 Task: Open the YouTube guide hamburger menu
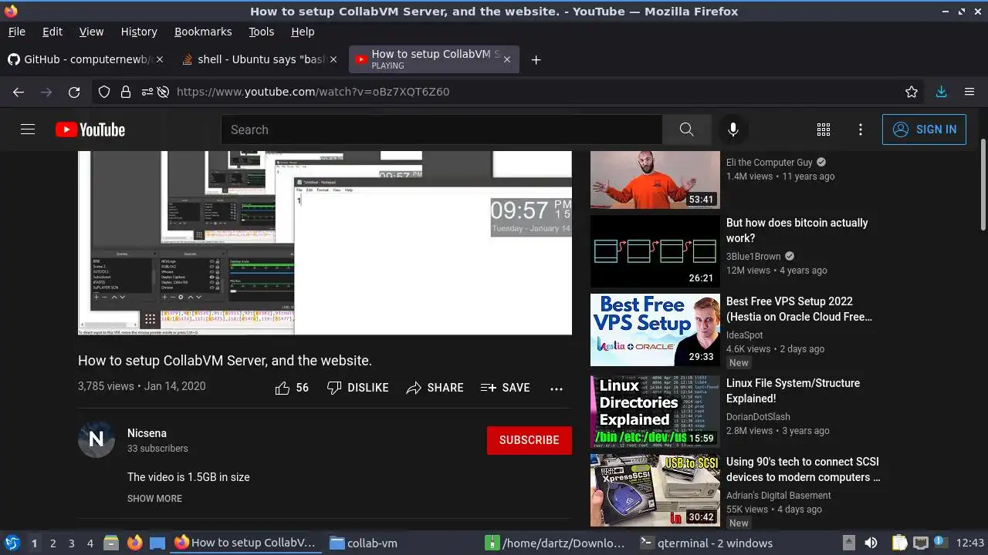pos(28,129)
